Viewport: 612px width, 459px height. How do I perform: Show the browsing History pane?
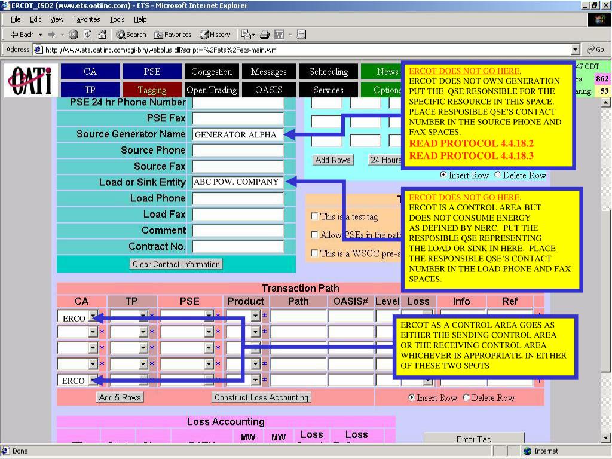[x=215, y=35]
